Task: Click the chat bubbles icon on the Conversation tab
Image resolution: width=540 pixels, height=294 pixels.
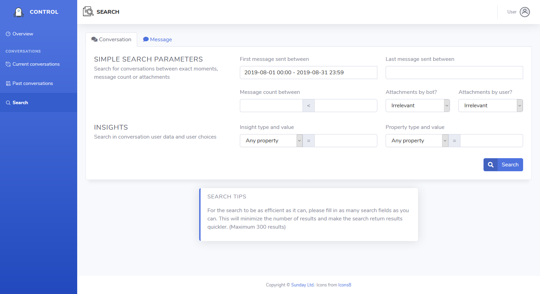Action: (x=94, y=40)
